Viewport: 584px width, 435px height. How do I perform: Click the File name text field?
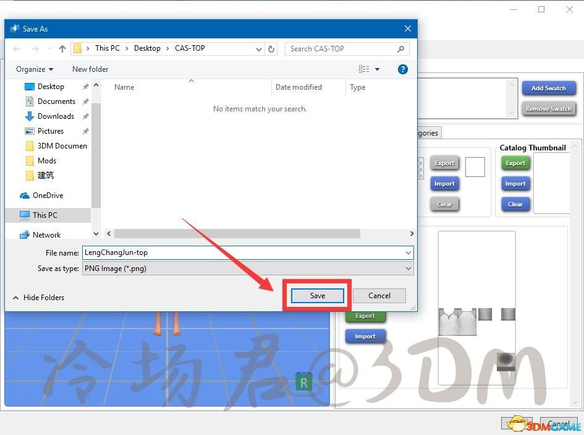(241, 252)
